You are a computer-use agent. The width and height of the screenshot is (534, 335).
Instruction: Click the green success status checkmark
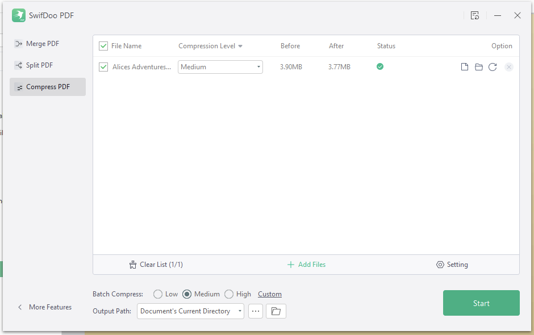click(x=380, y=66)
